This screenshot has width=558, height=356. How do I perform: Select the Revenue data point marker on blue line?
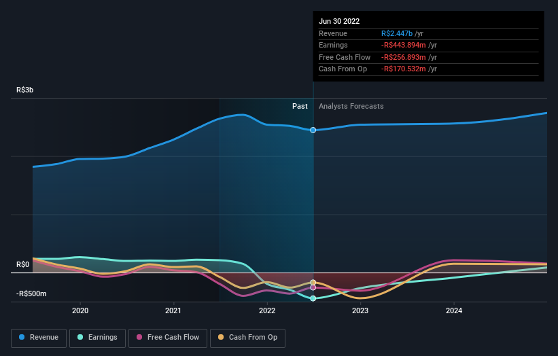(313, 130)
